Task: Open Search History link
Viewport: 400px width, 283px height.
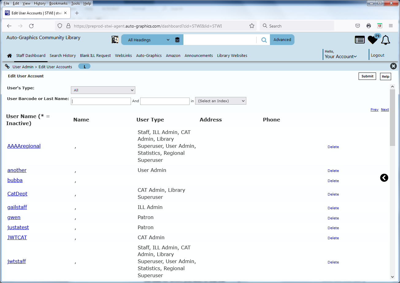Action: click(63, 56)
